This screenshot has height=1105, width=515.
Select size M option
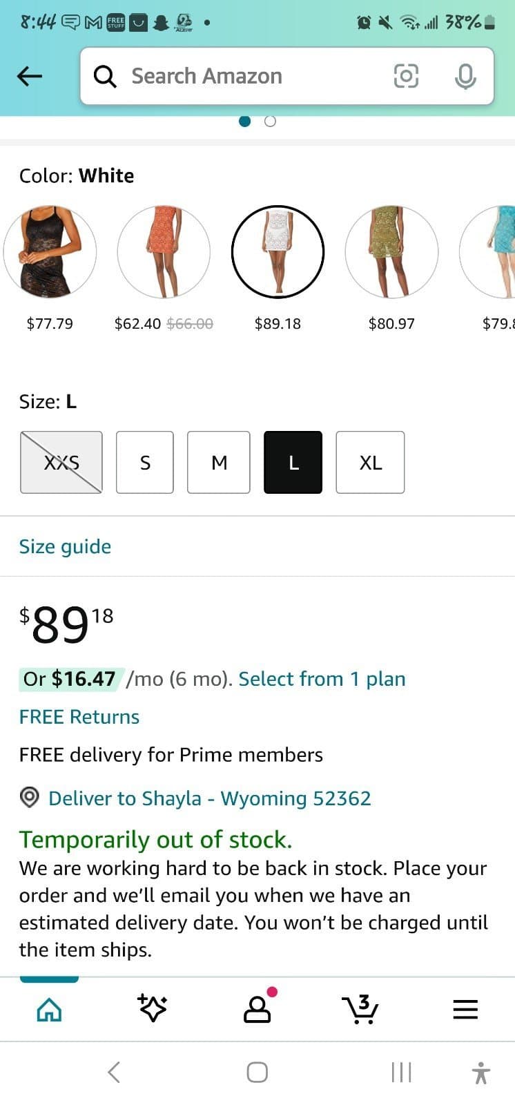219,462
